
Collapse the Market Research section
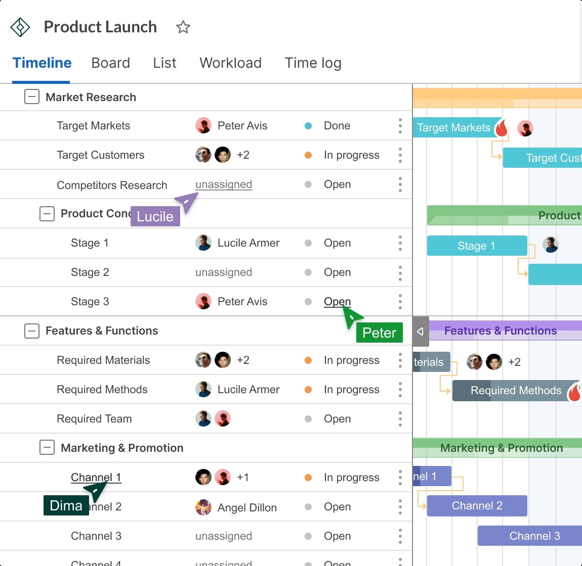[x=31, y=97]
